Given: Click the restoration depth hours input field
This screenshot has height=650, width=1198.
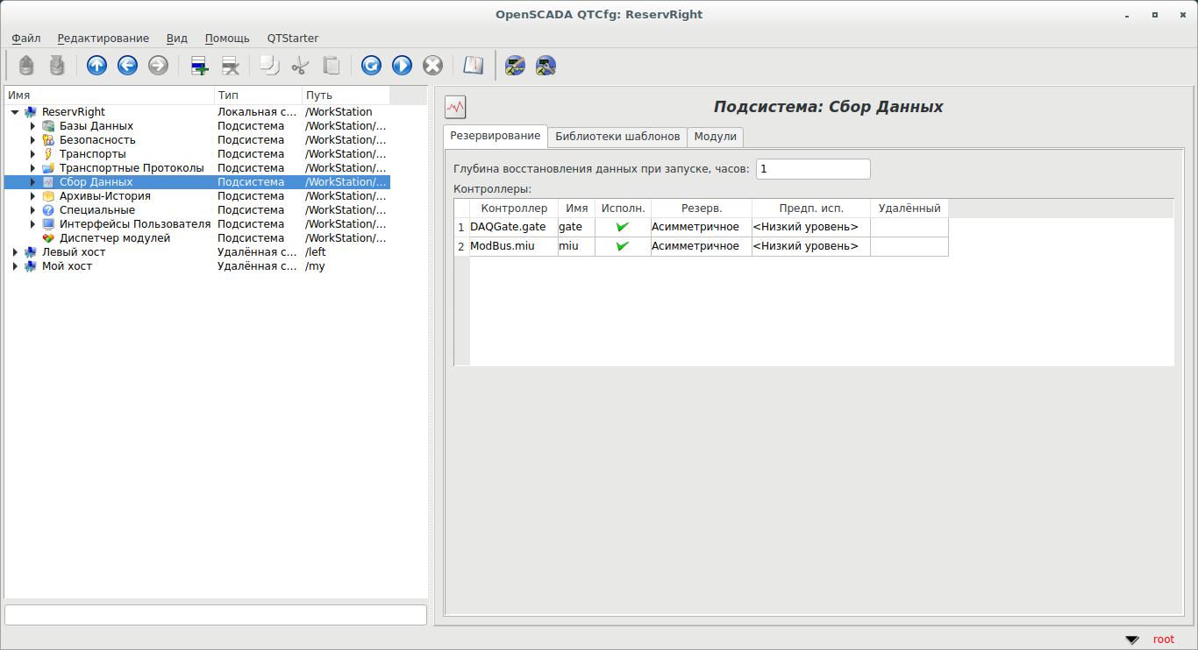Looking at the screenshot, I should pyautogui.click(x=813, y=169).
